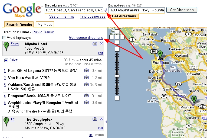207x138 pixels.
Task: Switch to Public Transit directions
Action: pyautogui.click(x=43, y=32)
